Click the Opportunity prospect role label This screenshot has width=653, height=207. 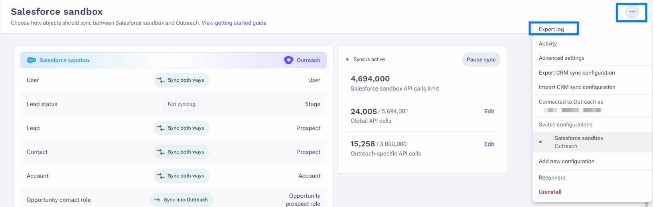[303, 200]
